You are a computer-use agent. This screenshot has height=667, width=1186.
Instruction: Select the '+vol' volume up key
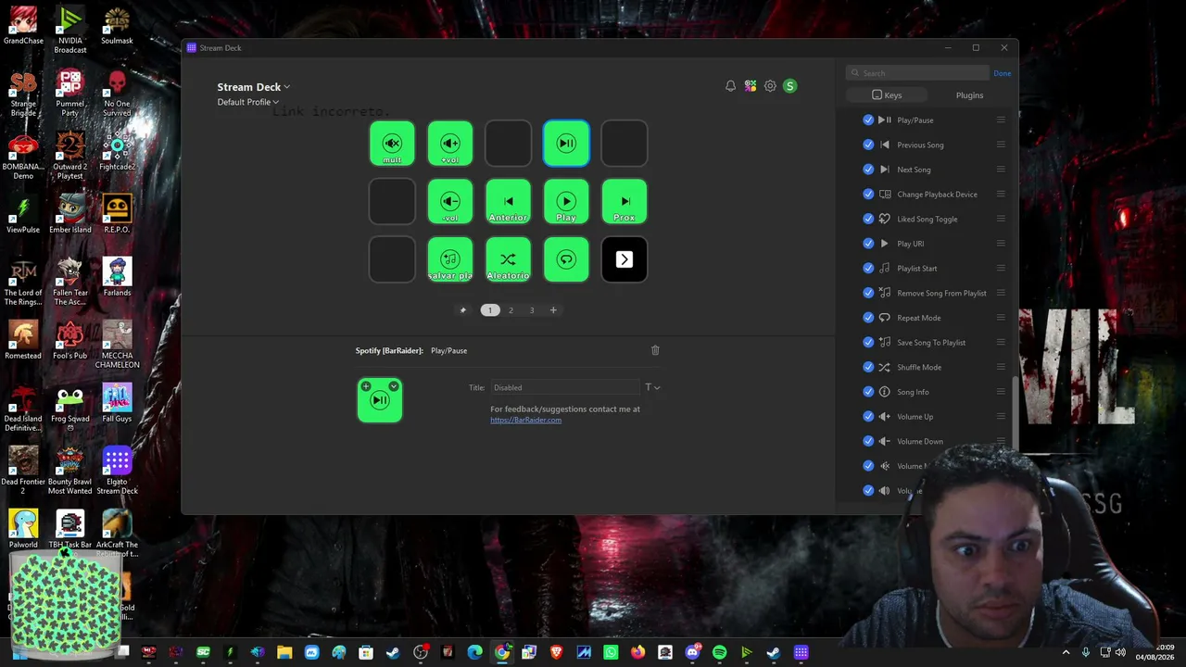coord(450,144)
